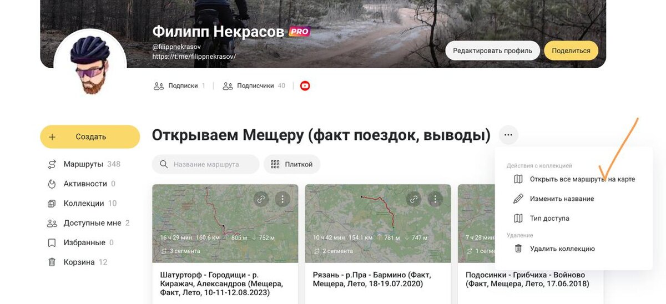This screenshot has width=666, height=304.
Task: Click the link icon on the Шатурторф route card
Action: (x=261, y=199)
